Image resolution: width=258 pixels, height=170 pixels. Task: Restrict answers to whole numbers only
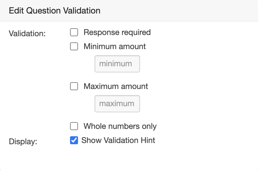tap(74, 126)
